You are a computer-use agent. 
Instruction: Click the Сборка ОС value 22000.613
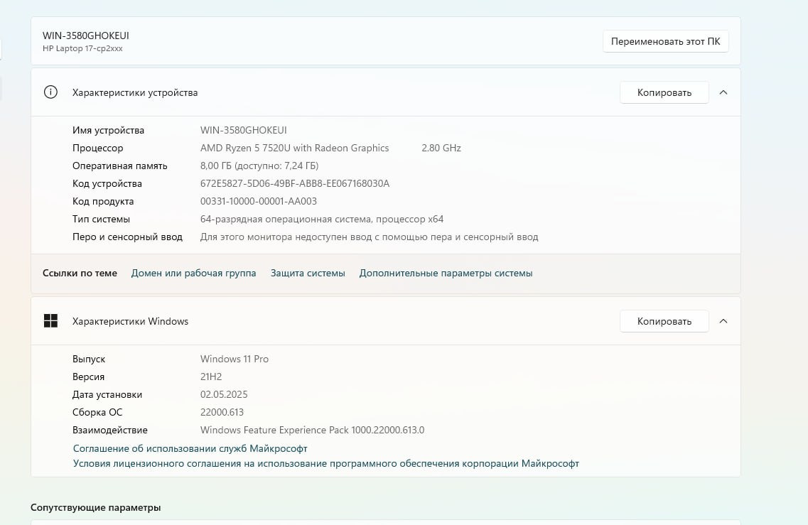pos(222,412)
